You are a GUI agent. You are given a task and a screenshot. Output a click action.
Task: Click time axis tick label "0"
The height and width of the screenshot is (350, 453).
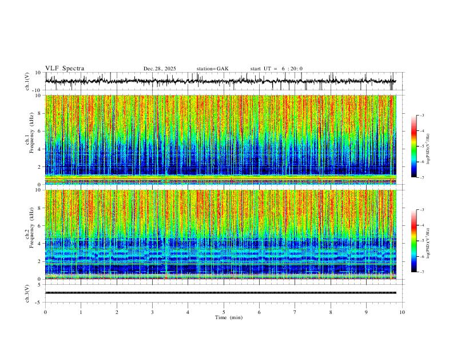45,312
